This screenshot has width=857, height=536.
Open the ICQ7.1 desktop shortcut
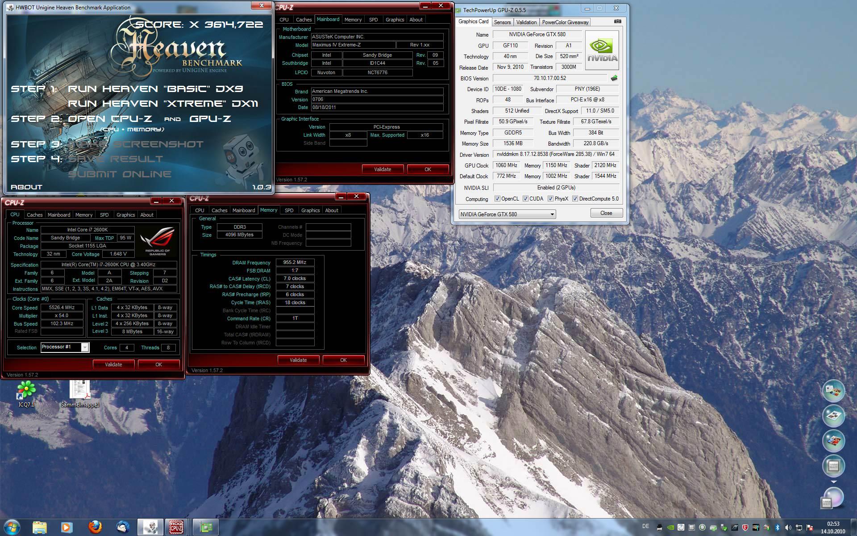pos(26,394)
